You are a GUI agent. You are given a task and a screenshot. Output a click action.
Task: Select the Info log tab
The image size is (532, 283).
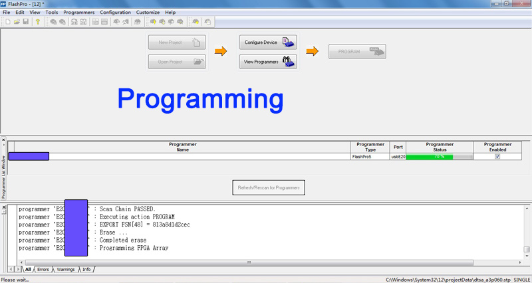(86, 270)
